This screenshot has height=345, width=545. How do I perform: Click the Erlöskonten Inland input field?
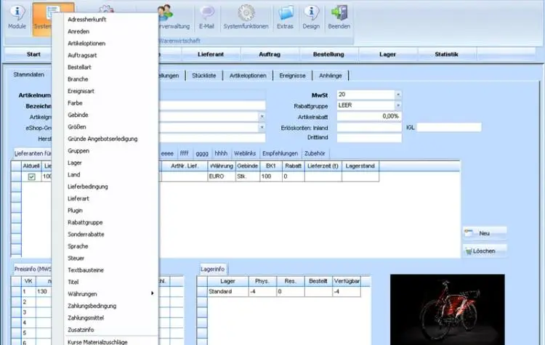369,128
